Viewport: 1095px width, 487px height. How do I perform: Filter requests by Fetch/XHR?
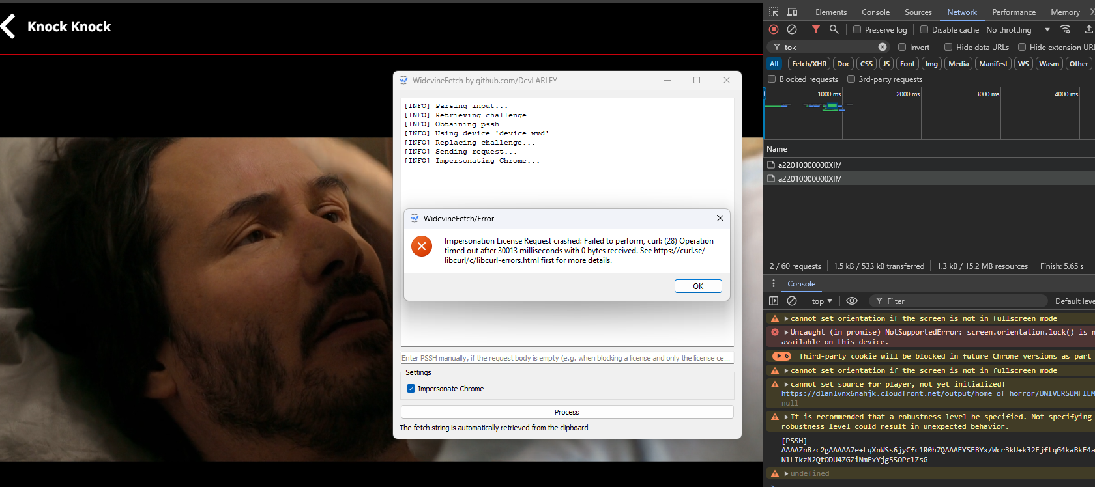tap(809, 64)
